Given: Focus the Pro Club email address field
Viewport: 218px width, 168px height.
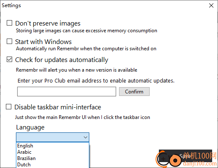Looking at the screenshot, I should point(67,91).
